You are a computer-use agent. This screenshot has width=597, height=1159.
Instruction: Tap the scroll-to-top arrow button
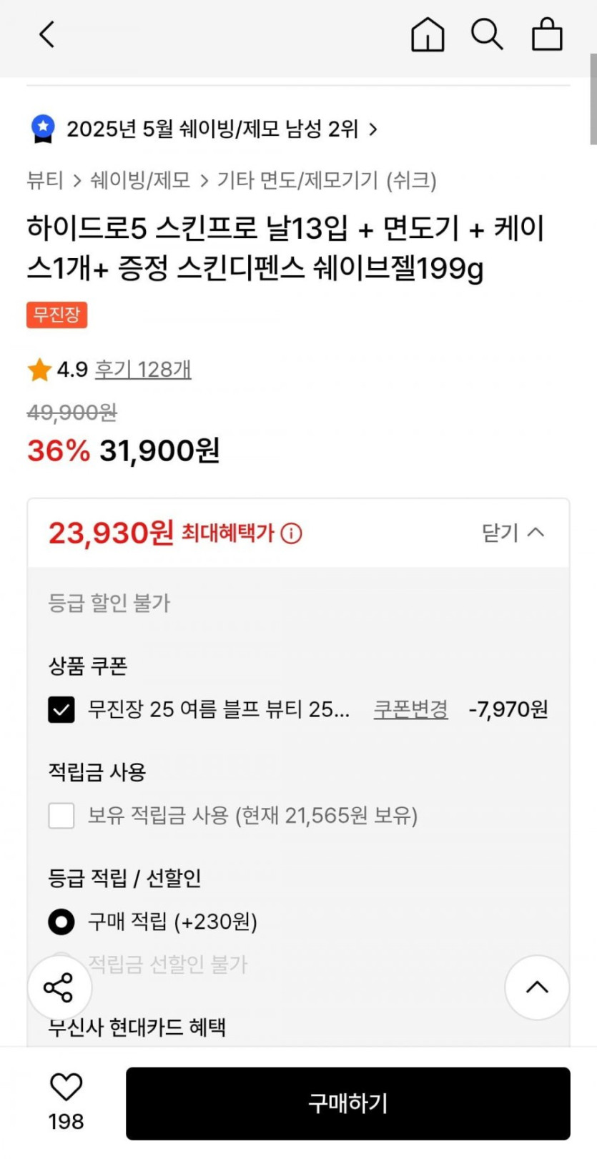point(537,987)
